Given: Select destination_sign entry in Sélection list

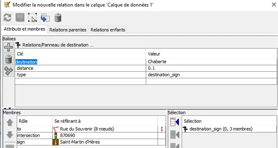Looking at the screenshot, I should (221, 129).
